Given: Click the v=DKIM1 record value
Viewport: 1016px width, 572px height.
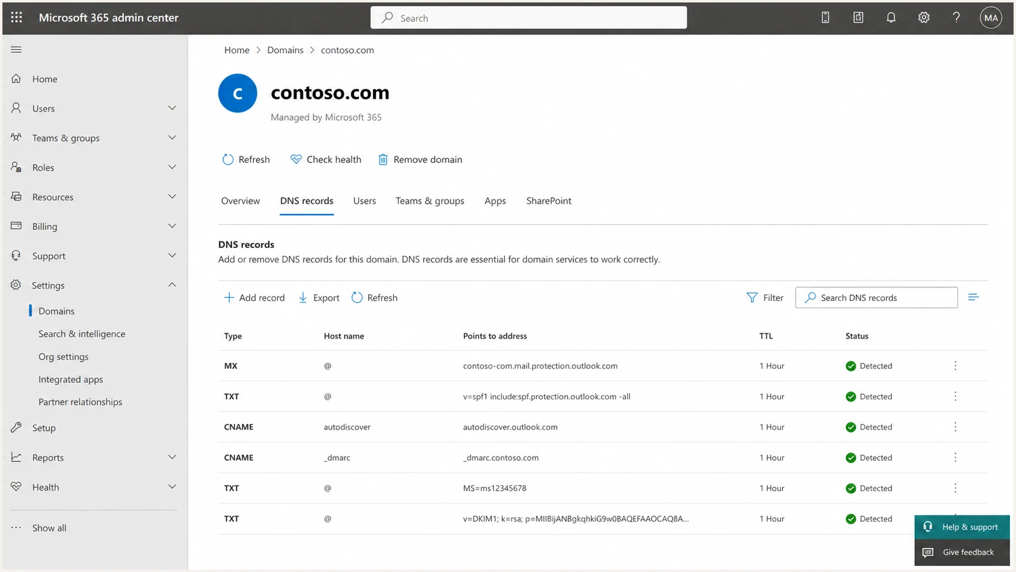Looking at the screenshot, I should 576,519.
